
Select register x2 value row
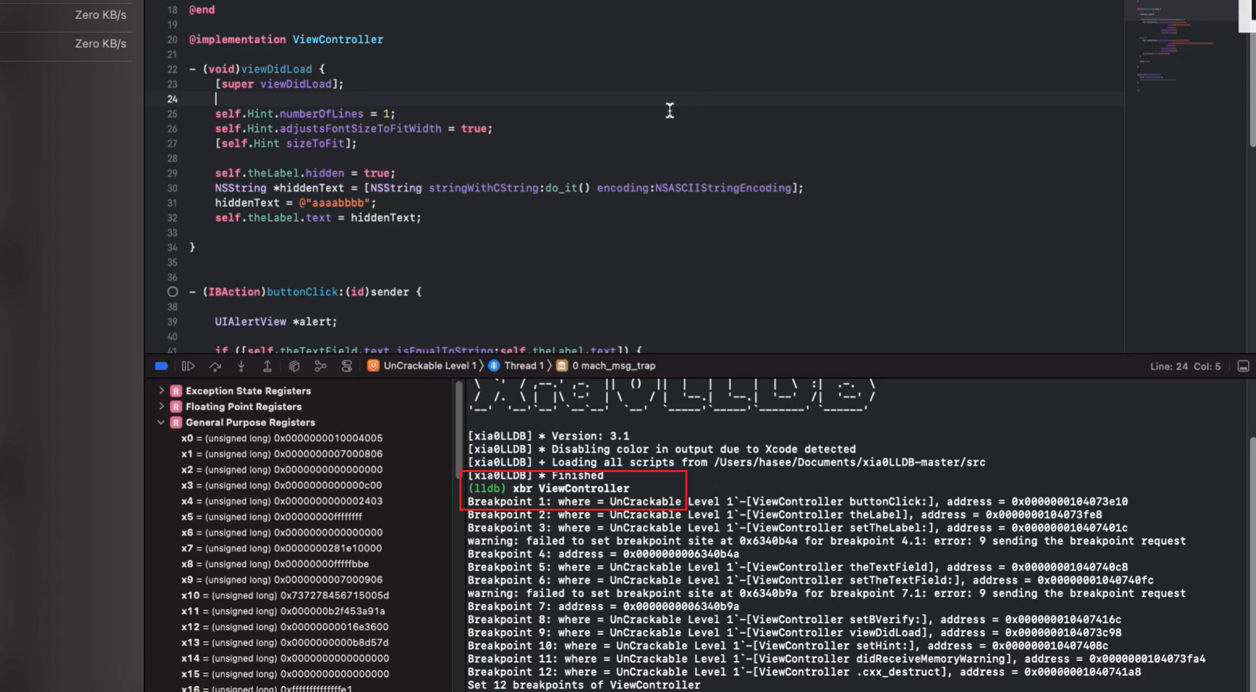click(282, 469)
